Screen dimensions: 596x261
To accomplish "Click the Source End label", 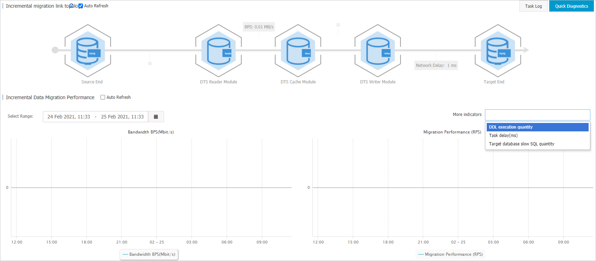I will (x=92, y=82).
